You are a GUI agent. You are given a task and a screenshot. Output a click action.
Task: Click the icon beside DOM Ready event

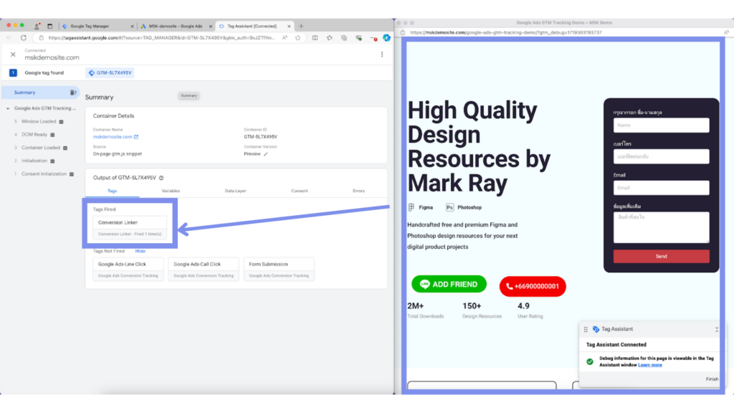click(x=52, y=135)
